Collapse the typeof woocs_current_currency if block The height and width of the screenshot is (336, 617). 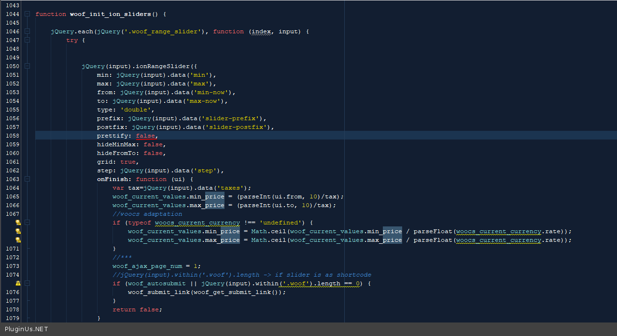click(27, 223)
